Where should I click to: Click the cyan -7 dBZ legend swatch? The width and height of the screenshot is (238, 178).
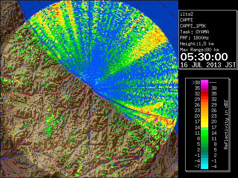pos(205,167)
